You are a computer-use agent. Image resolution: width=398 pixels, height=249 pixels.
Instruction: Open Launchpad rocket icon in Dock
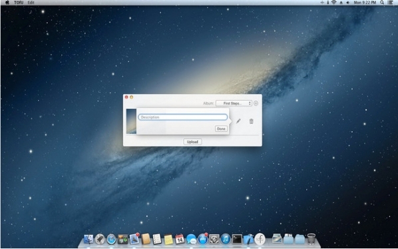[x=100, y=239]
